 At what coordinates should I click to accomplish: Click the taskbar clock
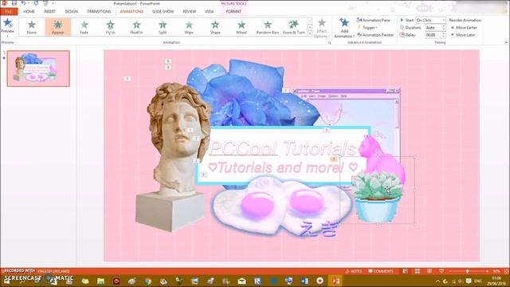coord(496,281)
